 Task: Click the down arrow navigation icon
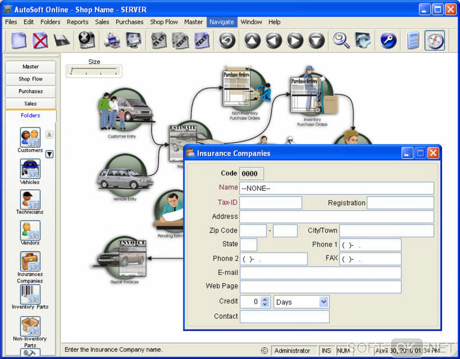316,40
